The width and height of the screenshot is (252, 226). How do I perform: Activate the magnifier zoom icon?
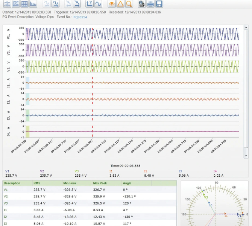click(129, 4)
